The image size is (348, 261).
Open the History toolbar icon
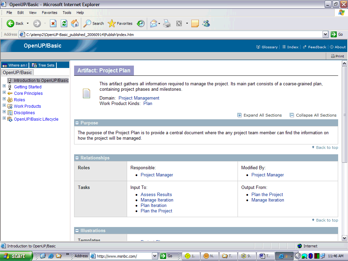tap(141, 23)
